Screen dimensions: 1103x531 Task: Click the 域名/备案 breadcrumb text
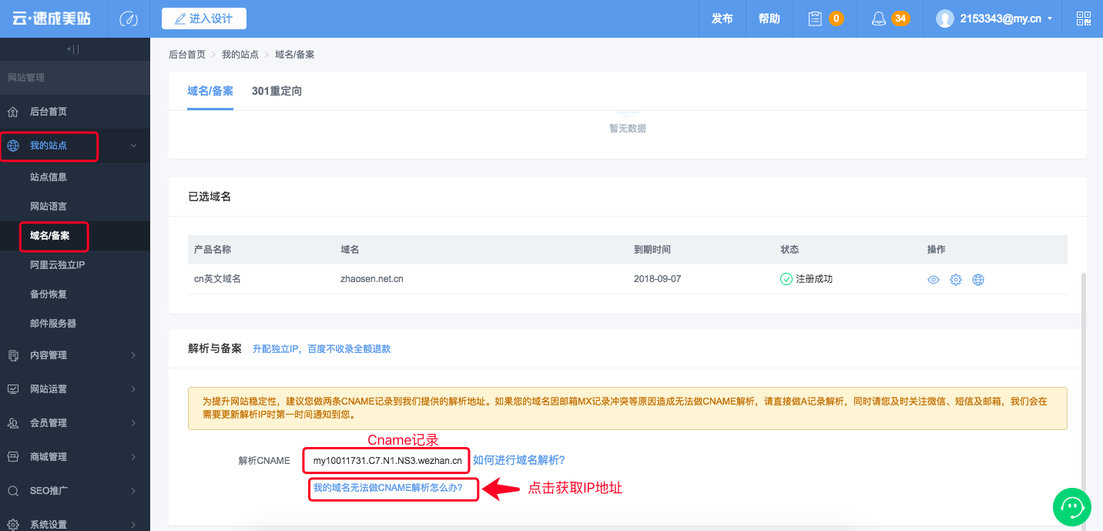(x=294, y=55)
